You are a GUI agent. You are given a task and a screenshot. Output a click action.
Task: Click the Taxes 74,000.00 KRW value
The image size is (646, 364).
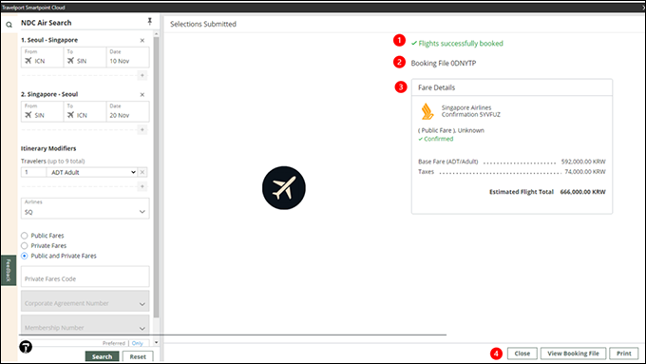coord(585,171)
